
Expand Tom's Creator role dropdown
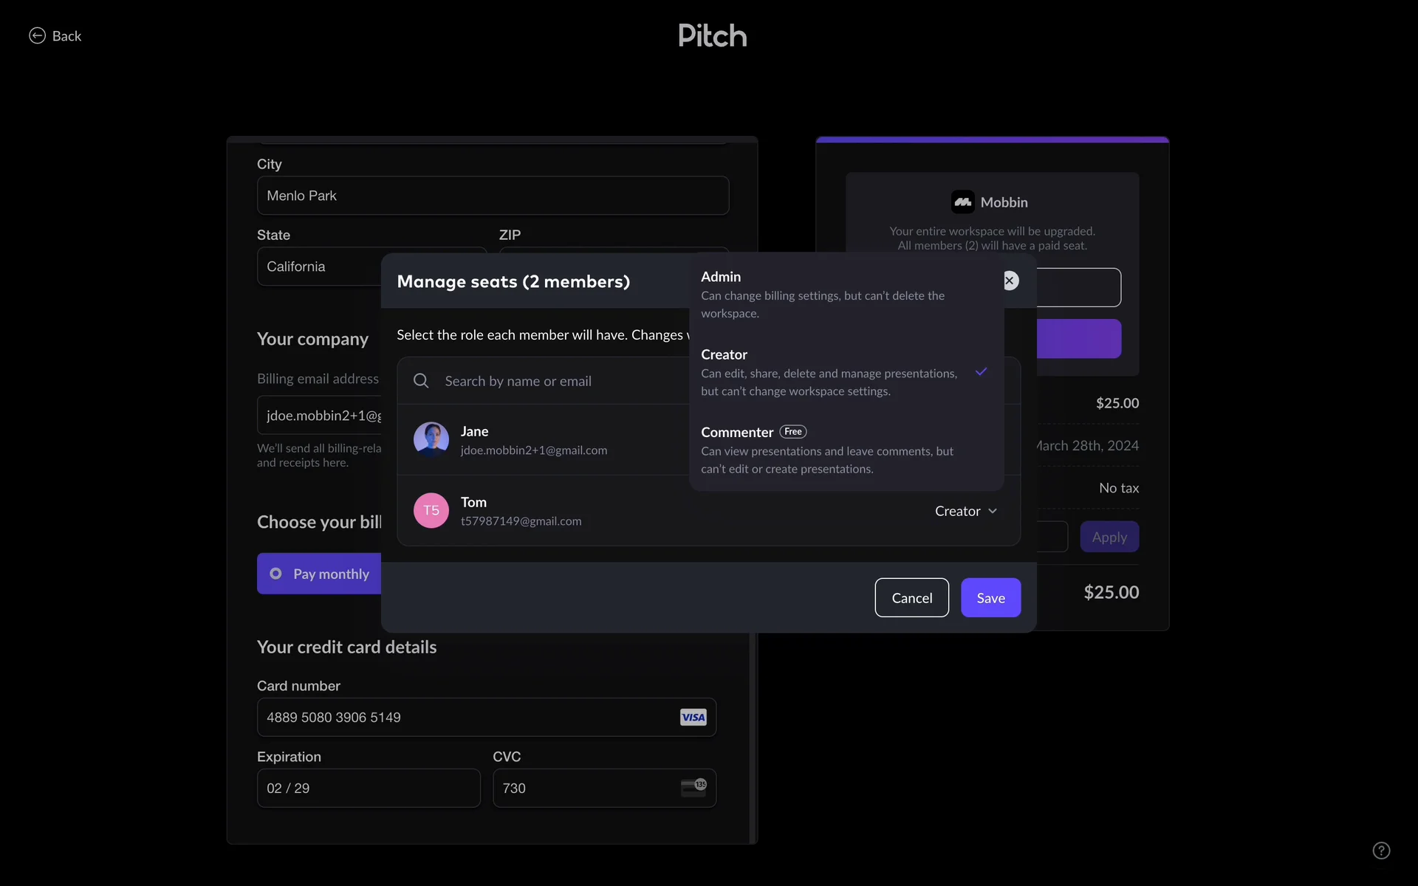click(965, 511)
